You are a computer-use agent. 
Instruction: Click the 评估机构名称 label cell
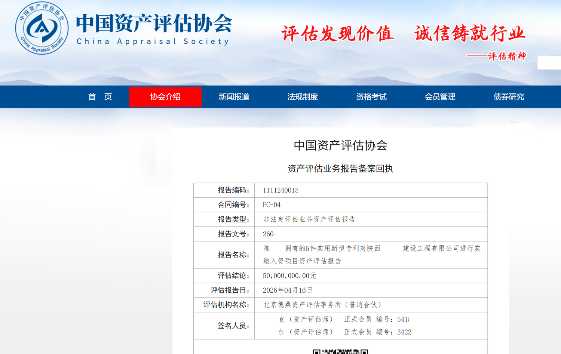224,305
